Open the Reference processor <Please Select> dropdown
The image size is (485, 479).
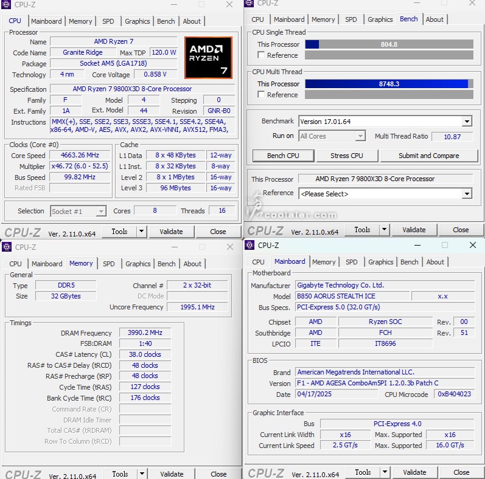[467, 194]
